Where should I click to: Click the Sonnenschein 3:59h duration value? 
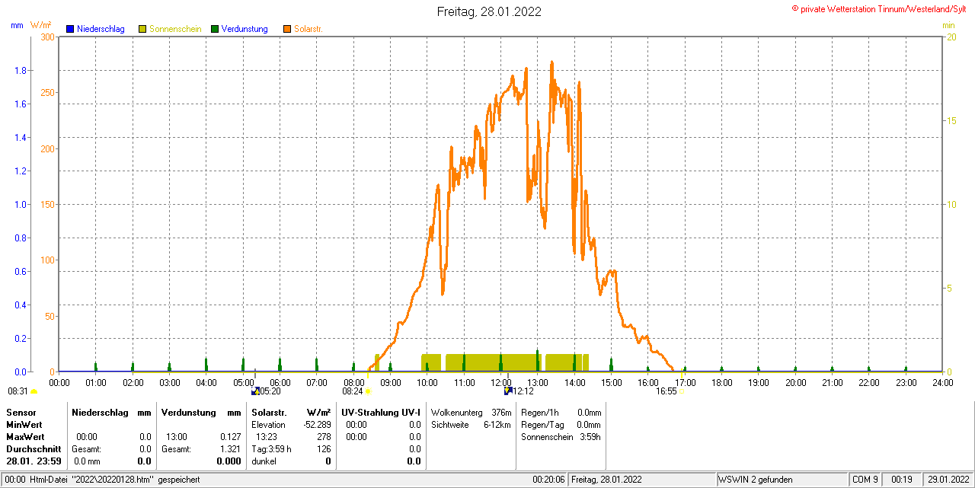tap(589, 437)
